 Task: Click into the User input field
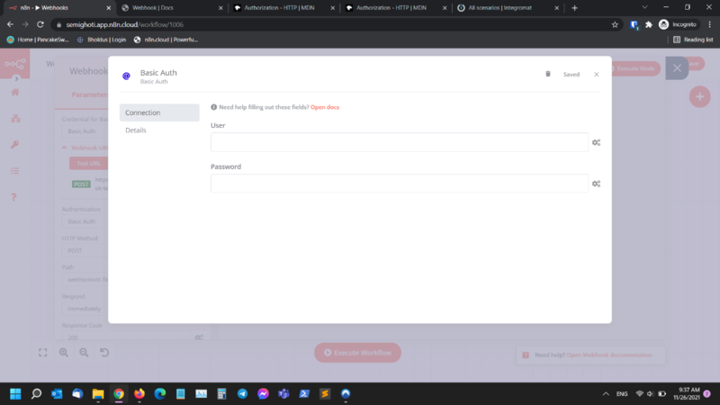click(399, 142)
